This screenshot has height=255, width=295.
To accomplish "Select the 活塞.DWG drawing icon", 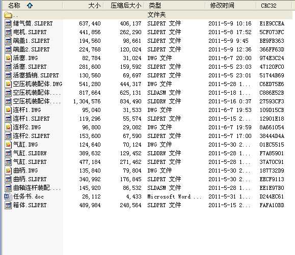I will (x=8, y=58).
